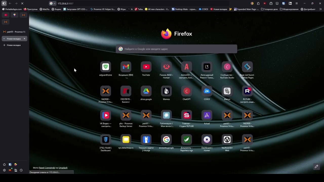
Task: Switch to the yadr05 - Proxmox tab
Action: click(14, 32)
